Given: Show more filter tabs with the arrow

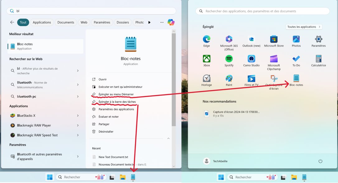Looking at the screenshot, I should 149,22.
